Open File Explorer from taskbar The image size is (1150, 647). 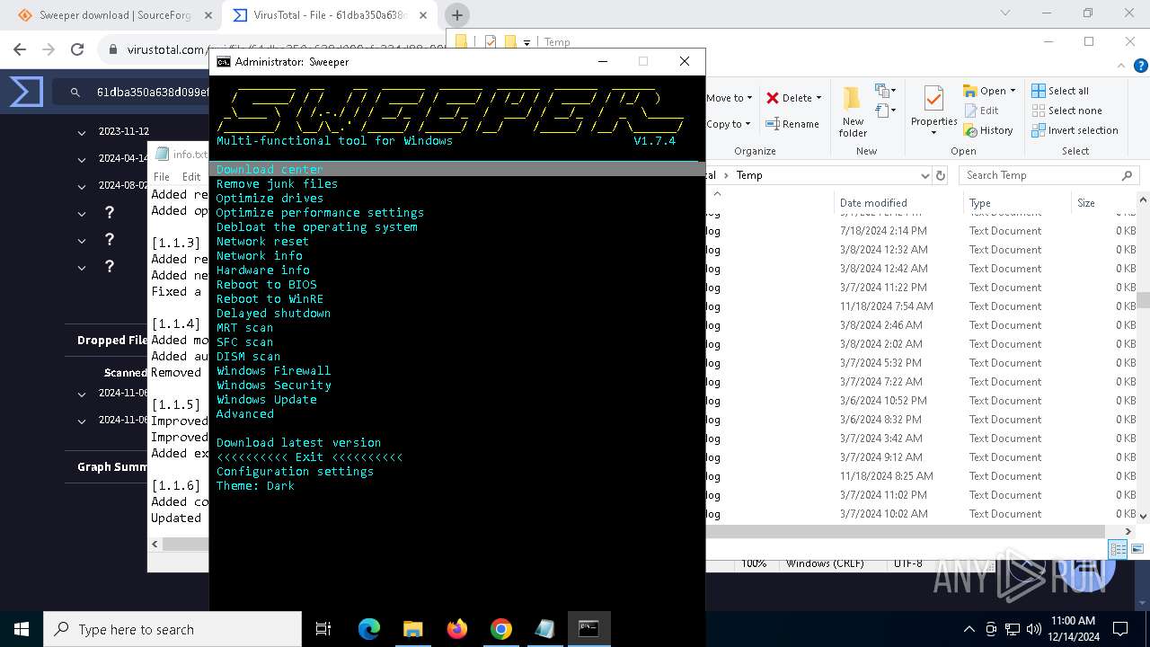coord(412,629)
